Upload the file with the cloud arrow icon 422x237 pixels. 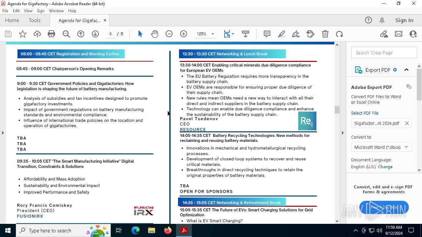37,34
